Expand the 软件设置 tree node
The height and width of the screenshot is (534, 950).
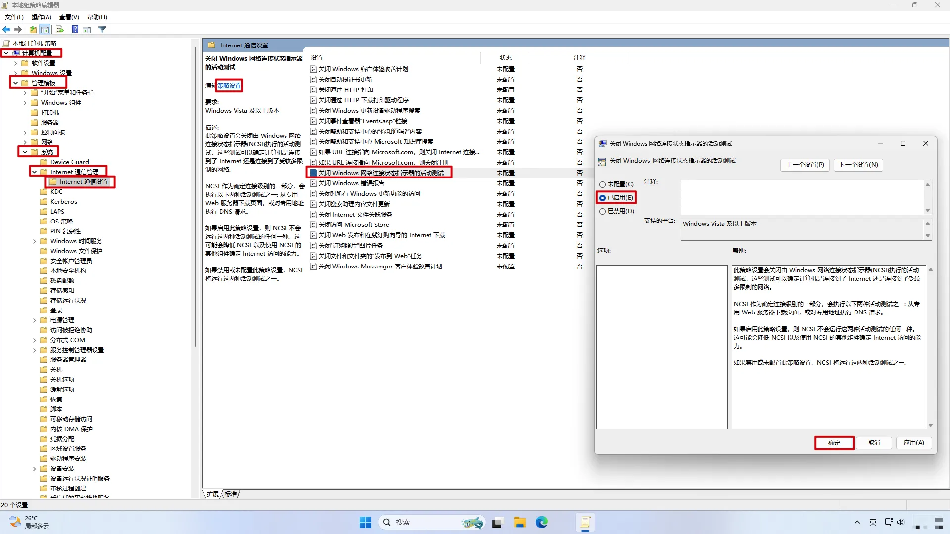click(x=15, y=63)
